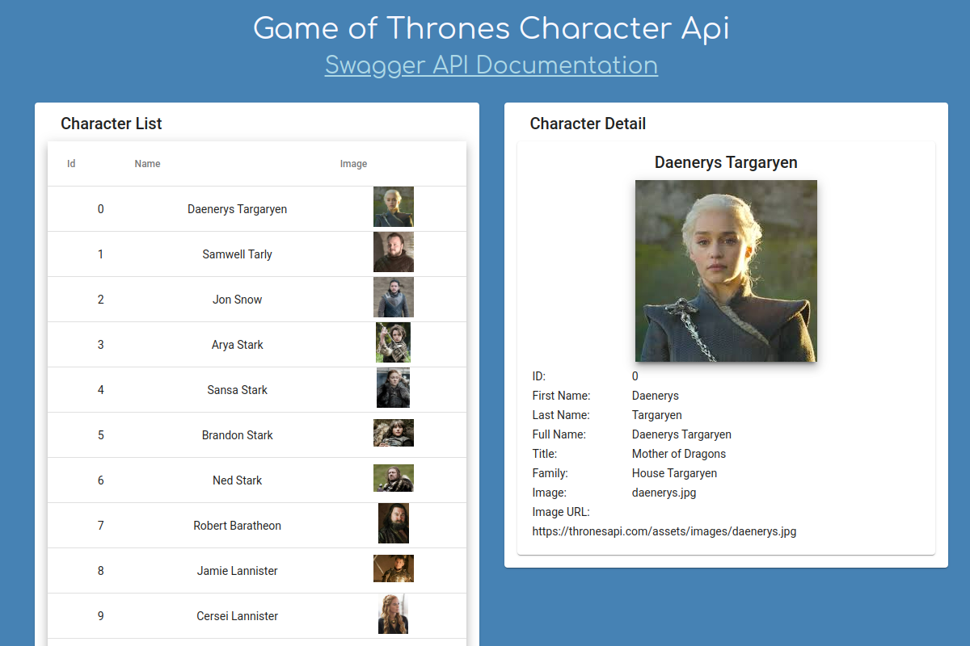970x646 pixels.
Task: Click the Last Name value Targaryen
Action: (657, 415)
